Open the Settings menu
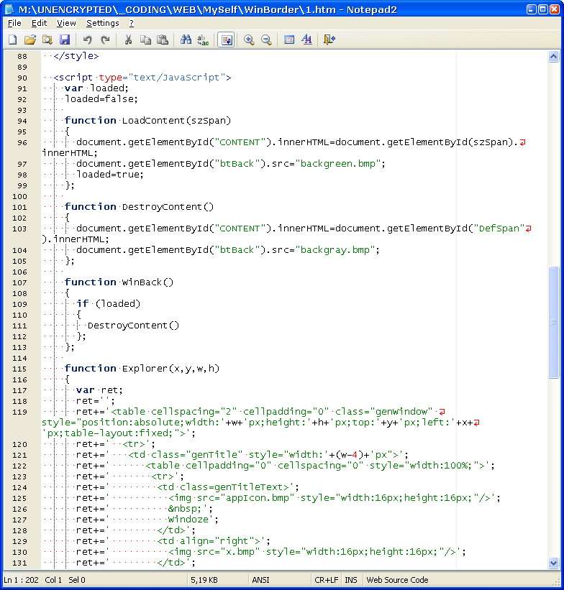Screen dimensions: 564x590 [x=102, y=23]
